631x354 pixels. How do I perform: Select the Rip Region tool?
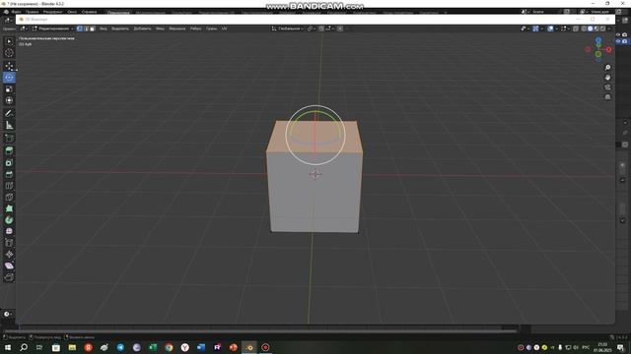pos(9,277)
